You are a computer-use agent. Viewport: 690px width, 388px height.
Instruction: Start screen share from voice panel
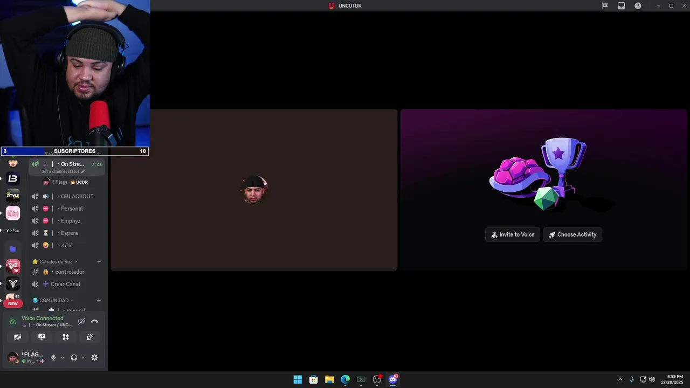[42, 337]
